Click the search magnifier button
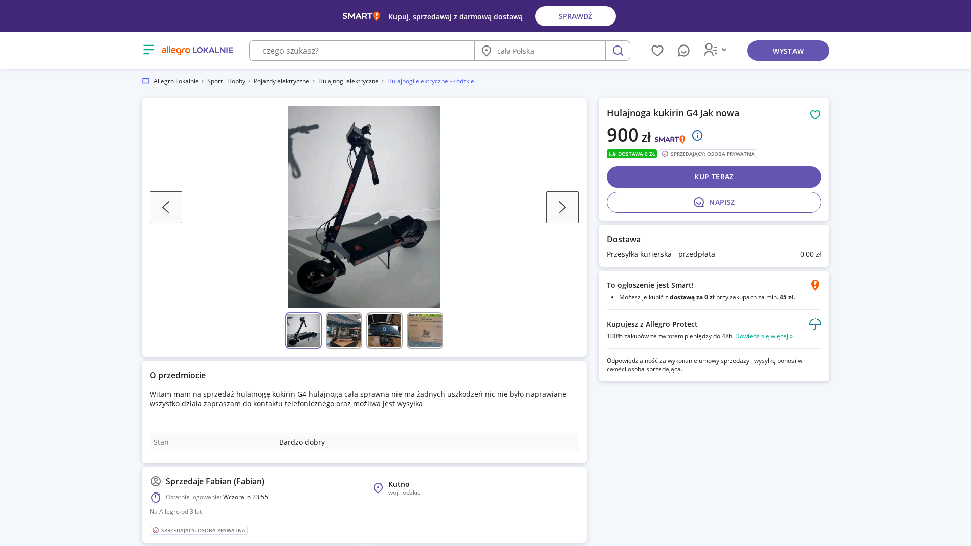Image resolution: width=971 pixels, height=546 pixels. (617, 51)
